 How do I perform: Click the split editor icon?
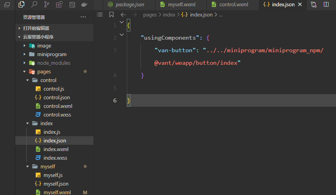[326, 5]
